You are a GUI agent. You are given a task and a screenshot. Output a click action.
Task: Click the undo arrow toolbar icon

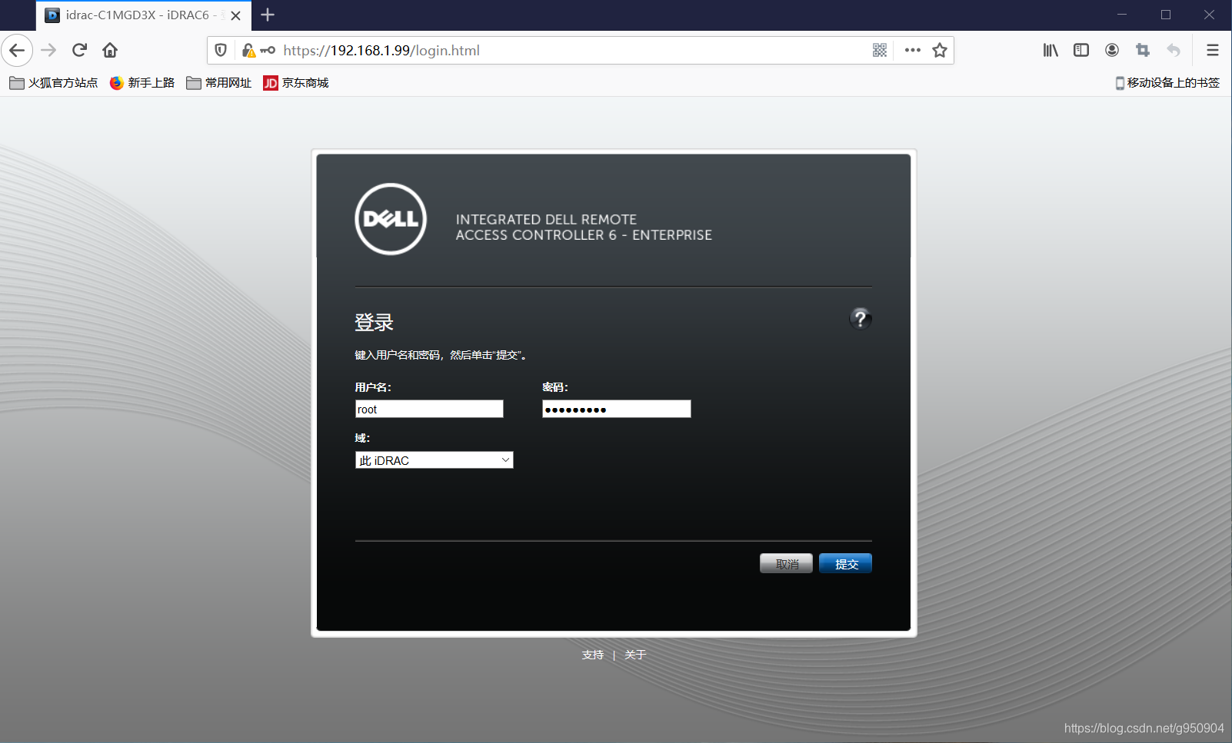click(x=1174, y=51)
